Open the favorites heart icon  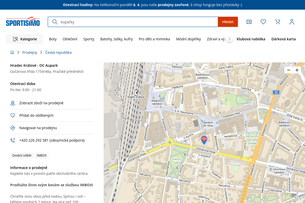[263, 22]
